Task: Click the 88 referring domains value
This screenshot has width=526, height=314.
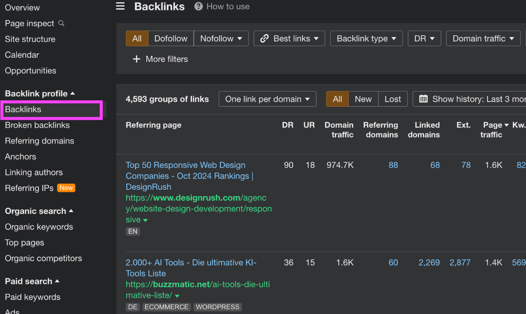Action: 393,165
